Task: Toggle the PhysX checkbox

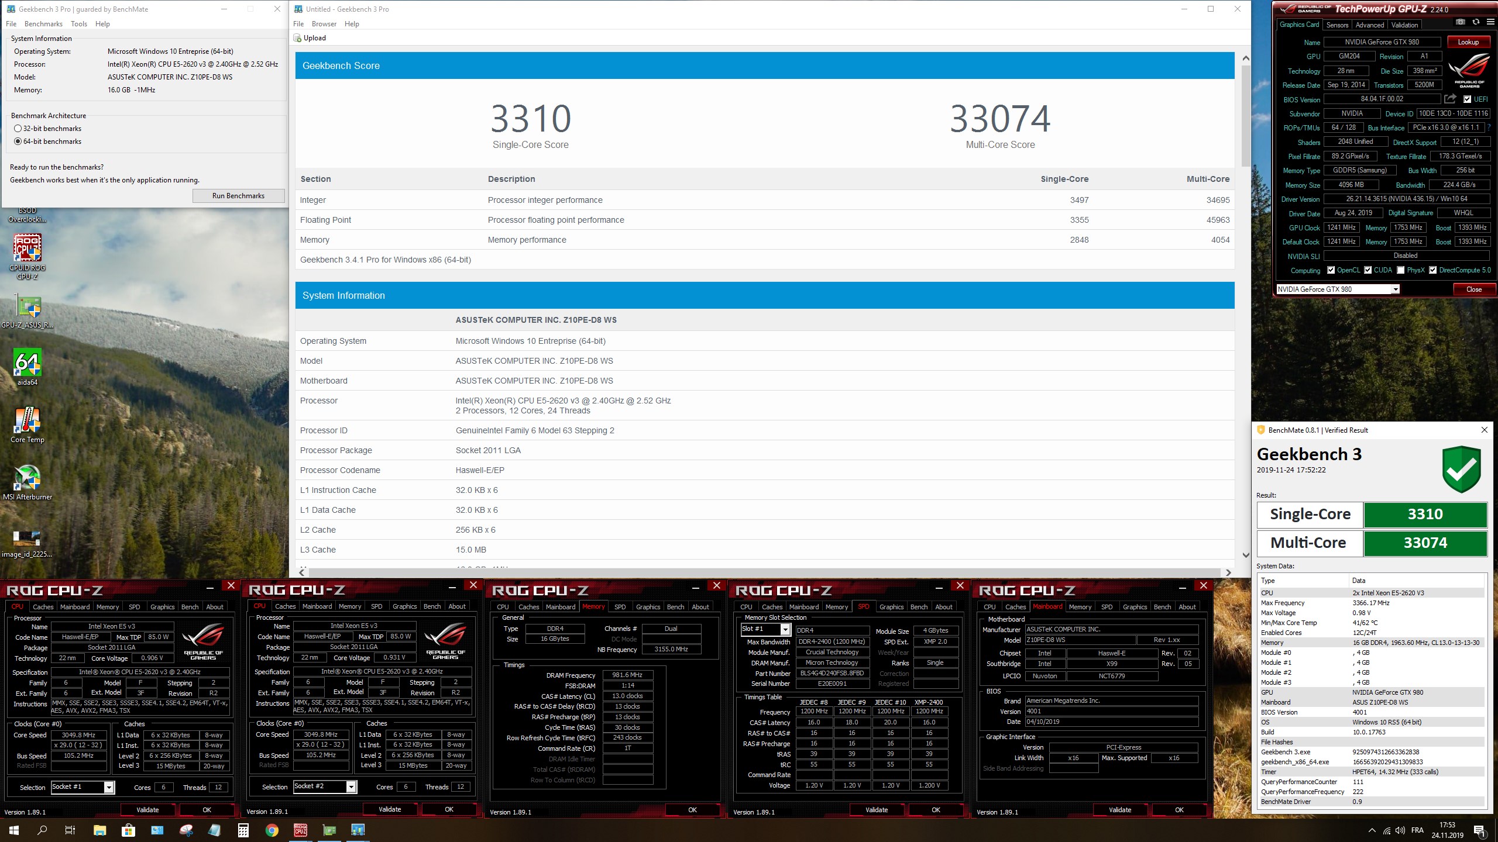Action: click(x=1401, y=270)
